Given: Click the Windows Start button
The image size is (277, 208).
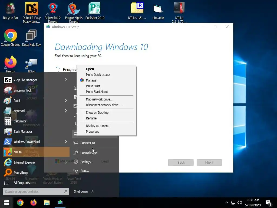Looking at the screenshot, I should (x=6, y=203).
